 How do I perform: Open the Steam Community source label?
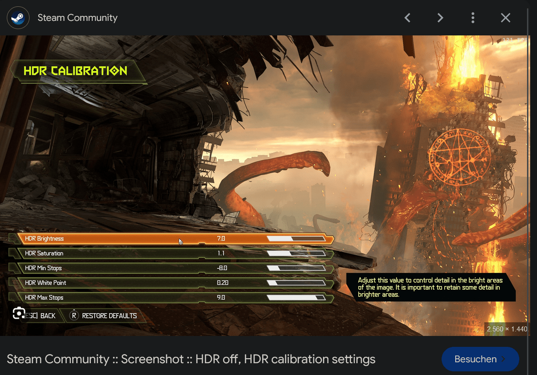point(77,18)
